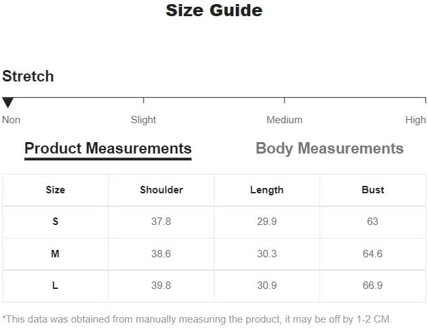The image size is (428, 328).
Task: Click the Non stretch label
Action: pos(11,120)
